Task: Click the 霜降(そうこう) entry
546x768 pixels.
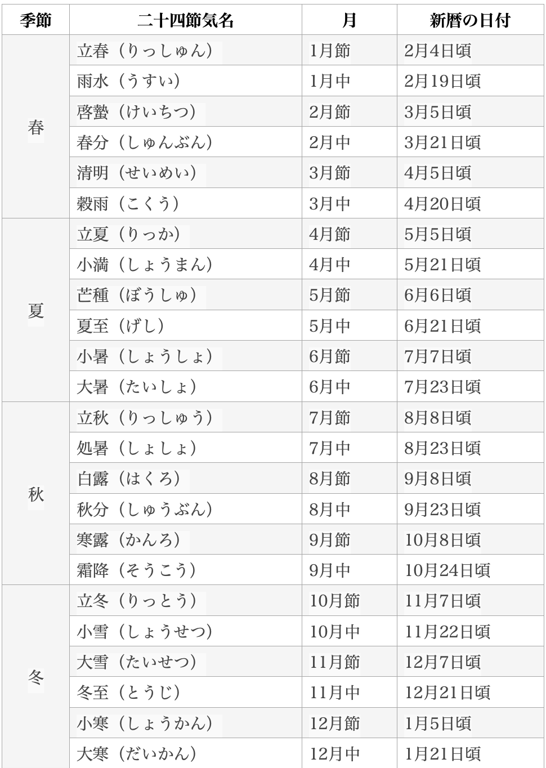Action: [x=186, y=570]
